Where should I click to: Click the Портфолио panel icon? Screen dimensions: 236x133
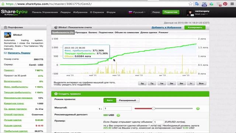(6, 27)
